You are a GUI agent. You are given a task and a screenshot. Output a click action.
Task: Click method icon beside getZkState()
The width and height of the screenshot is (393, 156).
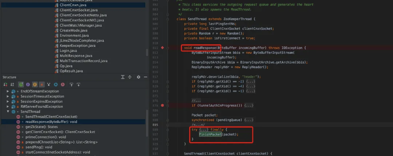pos(18,127)
